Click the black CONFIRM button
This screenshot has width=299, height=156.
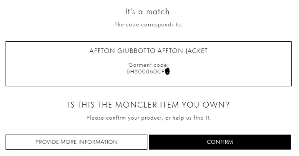point(220,142)
